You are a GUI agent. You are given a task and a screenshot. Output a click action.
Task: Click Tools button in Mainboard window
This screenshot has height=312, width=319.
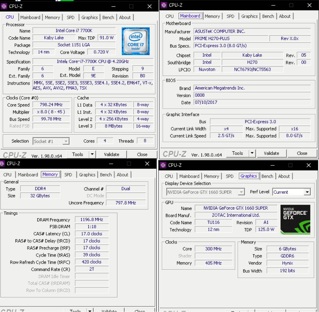pyautogui.click(x=237, y=153)
